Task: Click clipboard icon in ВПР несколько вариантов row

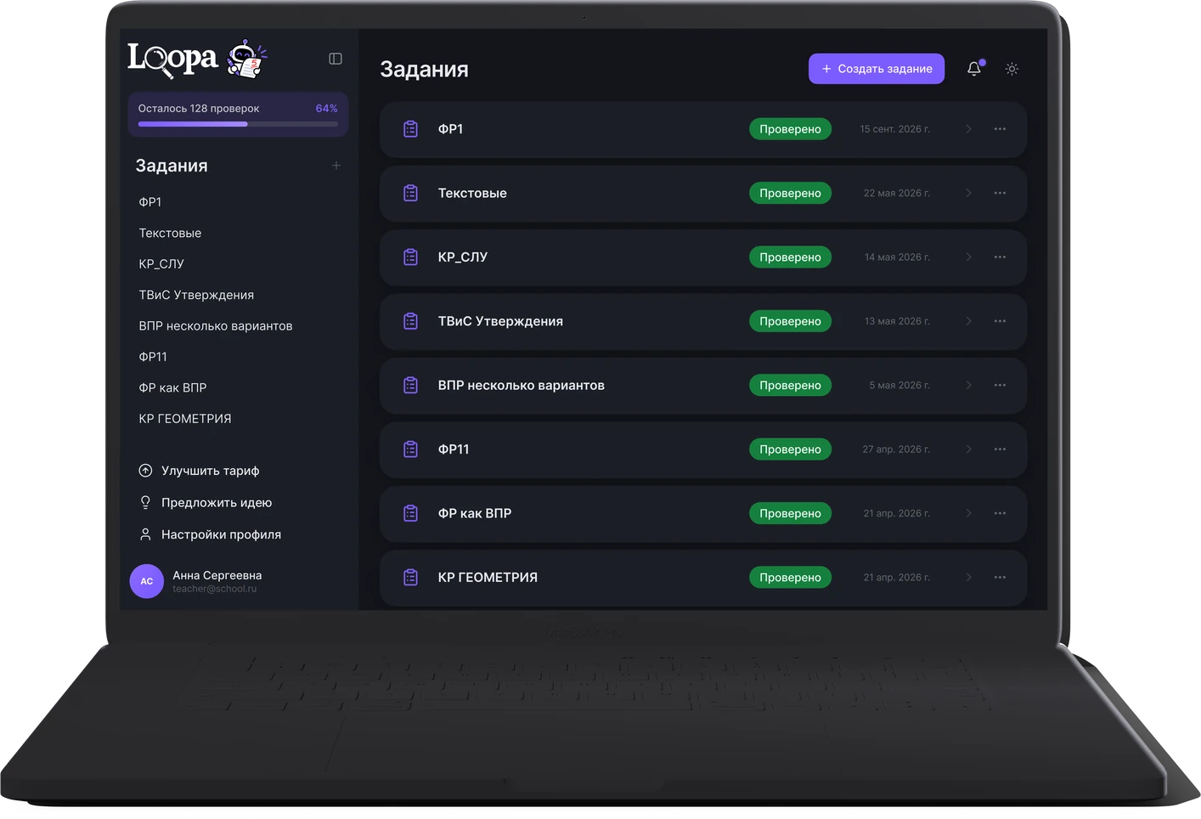Action: 410,385
